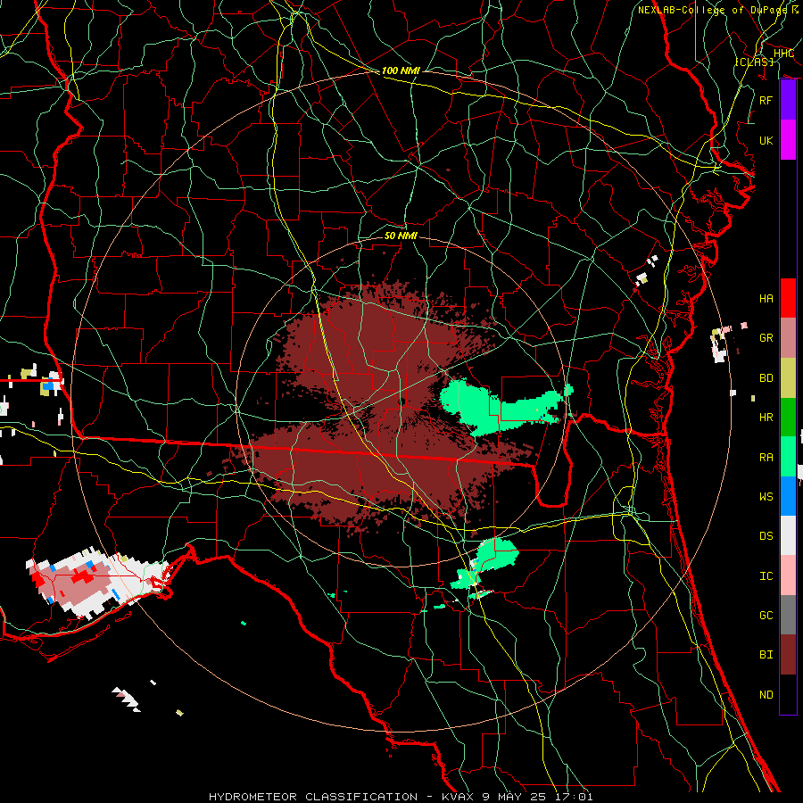Click the ND black legend swatch
Image resolution: width=803 pixels, height=803 pixels.
click(788, 694)
